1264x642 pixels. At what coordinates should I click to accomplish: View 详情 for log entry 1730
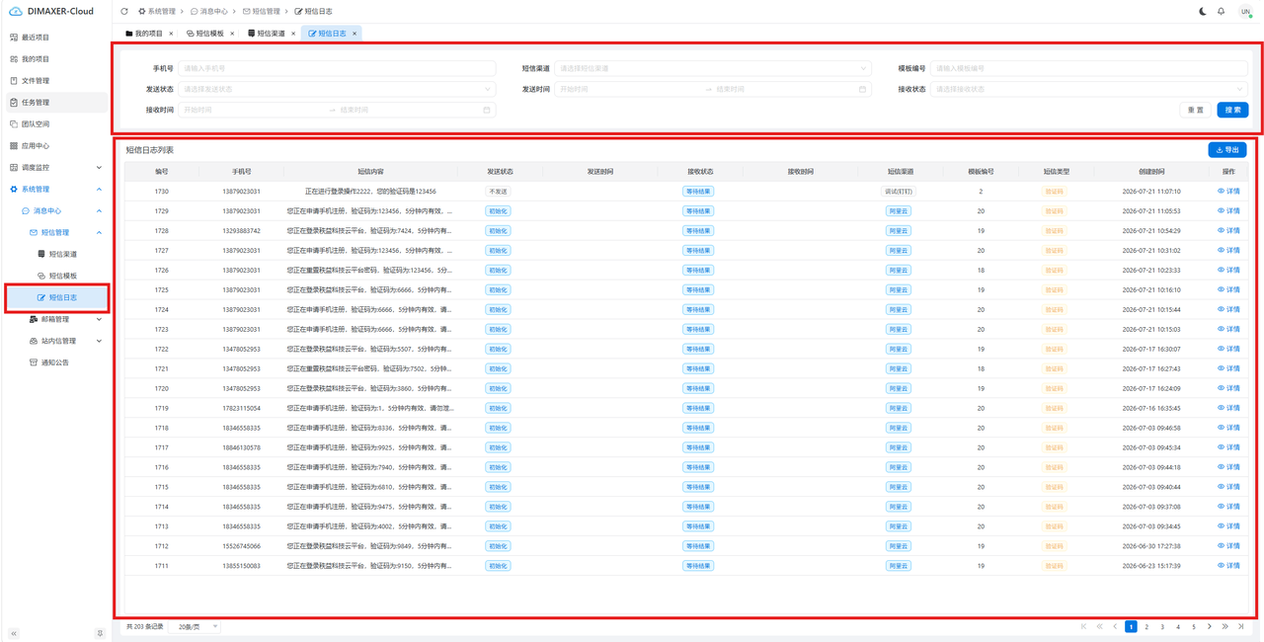point(1228,192)
